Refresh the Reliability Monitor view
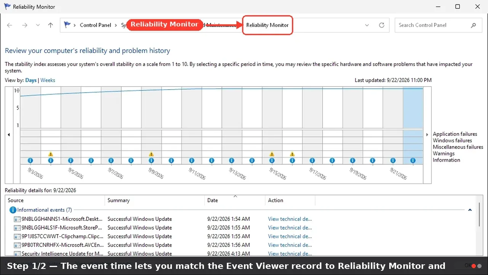Viewport: 488px width, 275px height. click(382, 25)
